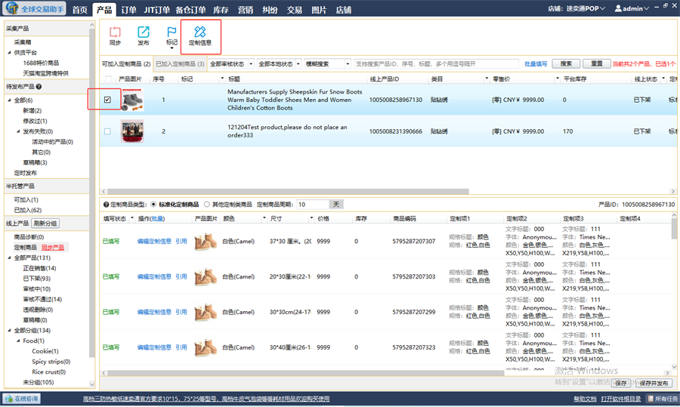
Task: Click the 重置 reset button
Action: tap(597, 63)
